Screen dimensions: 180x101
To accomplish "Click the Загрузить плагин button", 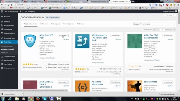I will pos(53,17).
